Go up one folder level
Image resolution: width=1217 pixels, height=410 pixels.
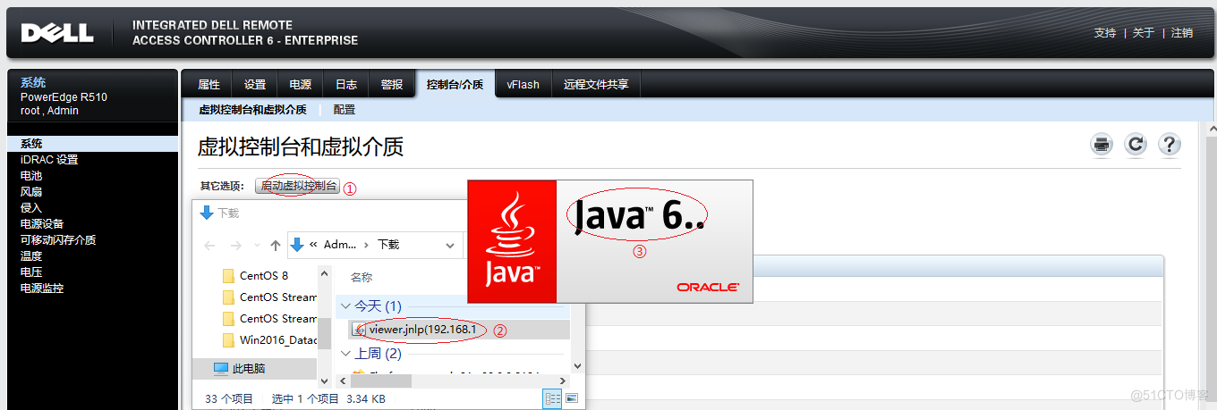pyautogui.click(x=276, y=245)
